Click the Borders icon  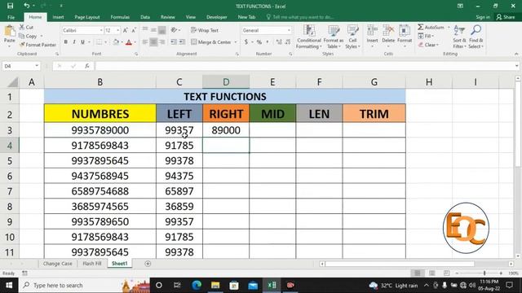point(100,42)
